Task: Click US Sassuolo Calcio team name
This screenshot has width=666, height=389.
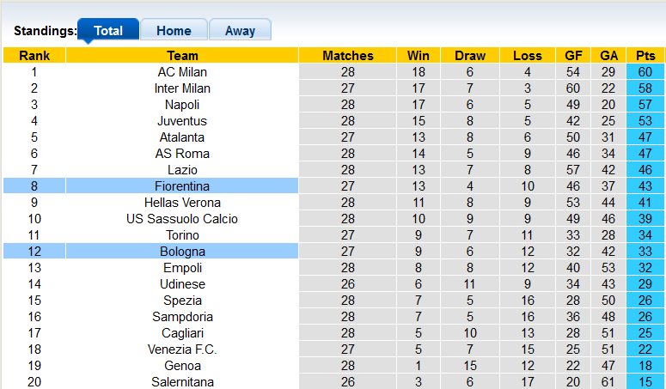Action: click(182, 219)
